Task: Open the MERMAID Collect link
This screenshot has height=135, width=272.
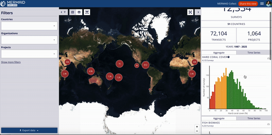Action: pyautogui.click(x=227, y=4)
